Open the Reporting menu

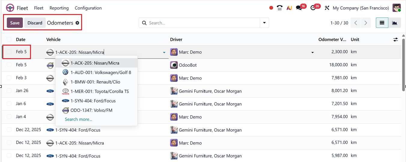pos(59,8)
